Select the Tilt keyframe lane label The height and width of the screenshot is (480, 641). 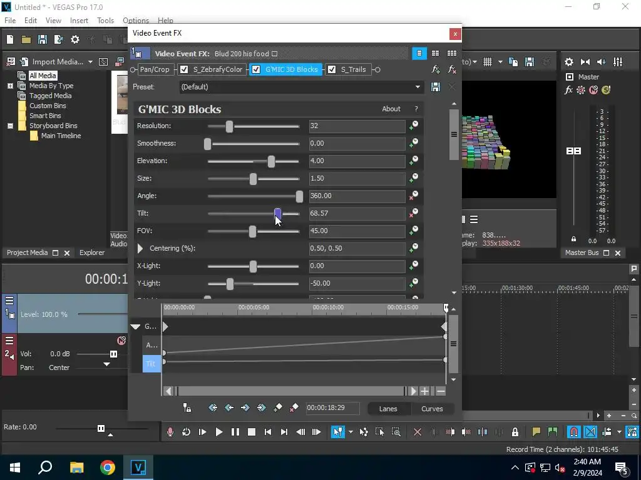coord(151,364)
